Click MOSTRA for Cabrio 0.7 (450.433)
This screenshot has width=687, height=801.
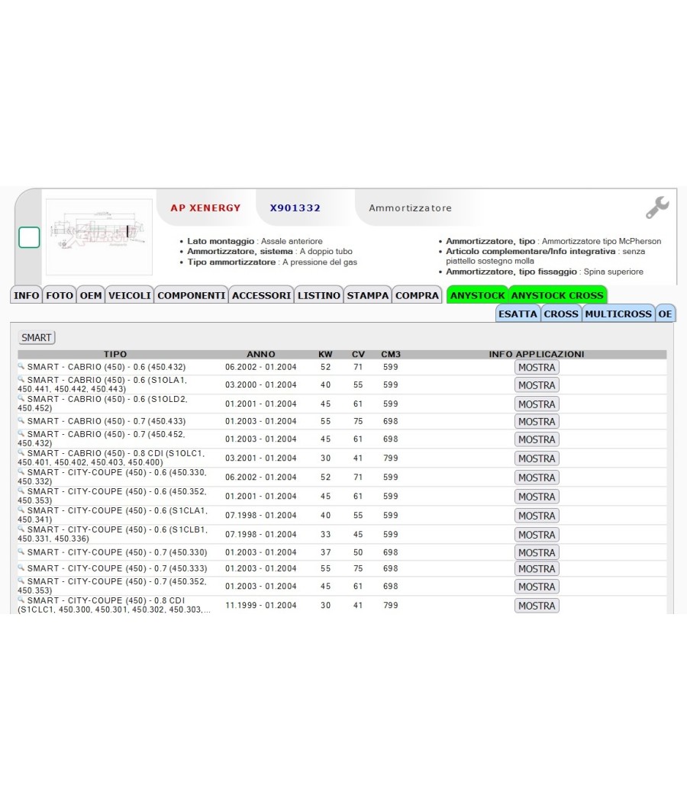pyautogui.click(x=537, y=421)
